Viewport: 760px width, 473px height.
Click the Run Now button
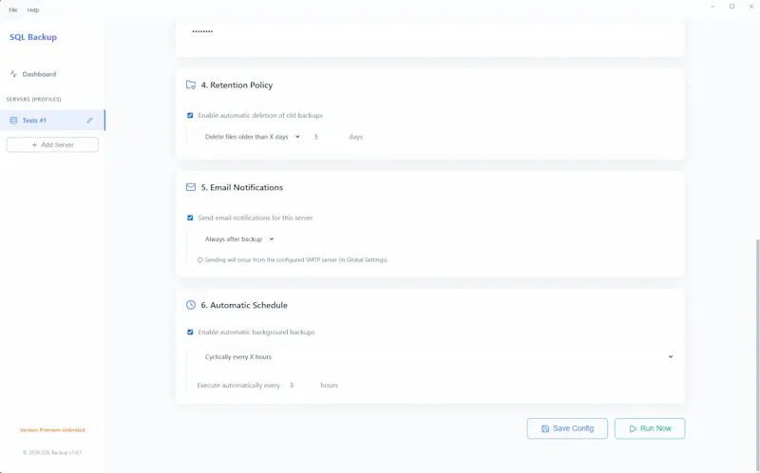pos(650,428)
